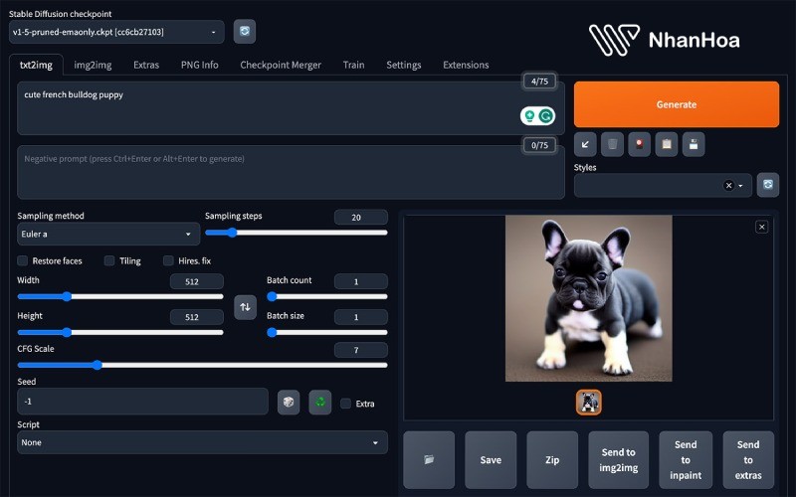Send the image to img2img
The image size is (796, 497).
618,460
